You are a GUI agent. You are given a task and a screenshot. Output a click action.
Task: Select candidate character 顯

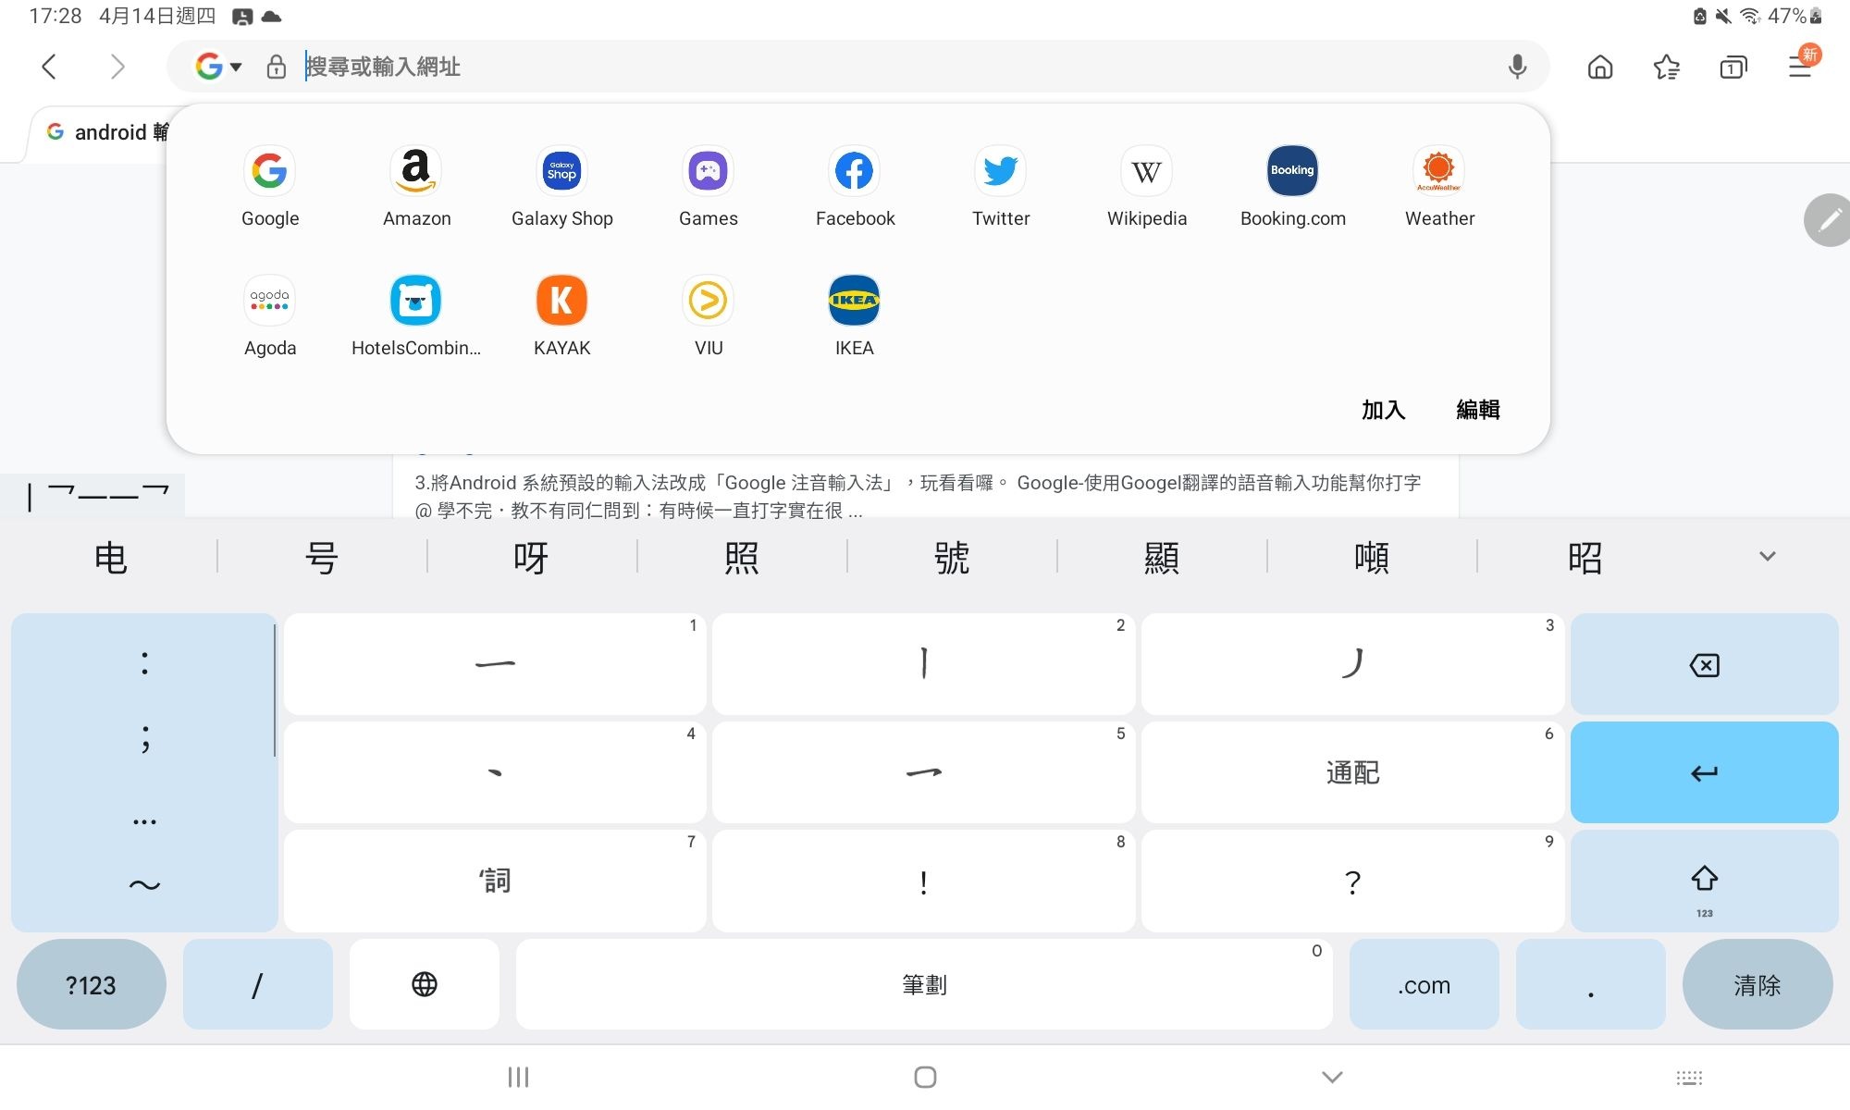point(1161,558)
